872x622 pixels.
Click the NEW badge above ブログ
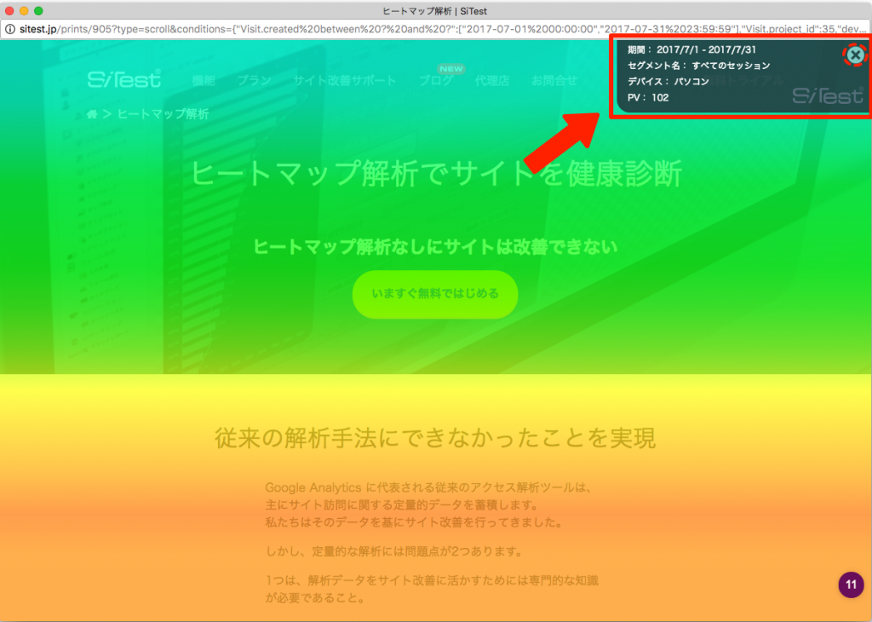click(451, 69)
